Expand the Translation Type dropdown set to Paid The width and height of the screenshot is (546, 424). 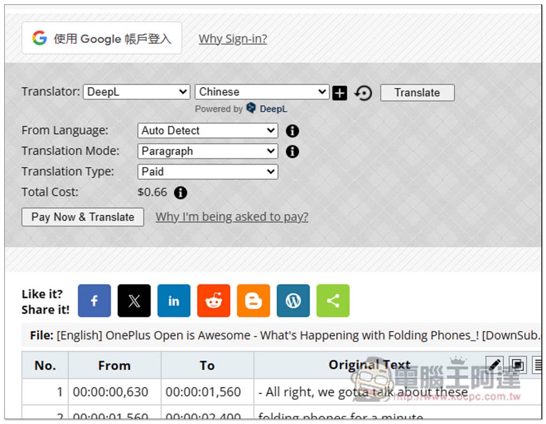click(207, 171)
